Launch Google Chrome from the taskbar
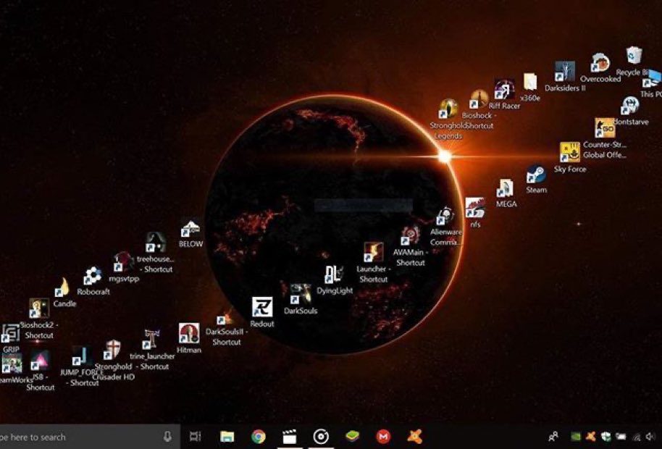Screen dimensions: 662x449 coord(258,437)
